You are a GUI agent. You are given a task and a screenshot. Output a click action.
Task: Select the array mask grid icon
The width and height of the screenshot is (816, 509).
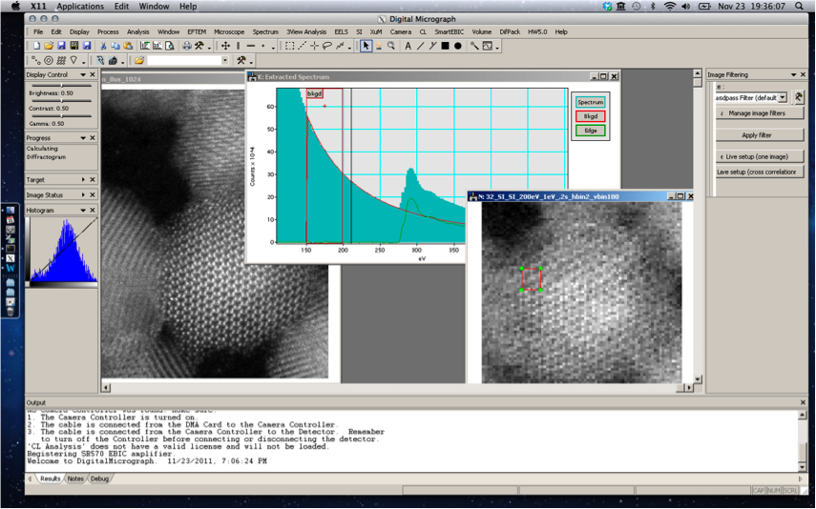pyautogui.click(x=61, y=61)
